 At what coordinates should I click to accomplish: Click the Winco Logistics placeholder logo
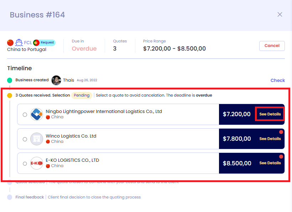tap(37, 139)
